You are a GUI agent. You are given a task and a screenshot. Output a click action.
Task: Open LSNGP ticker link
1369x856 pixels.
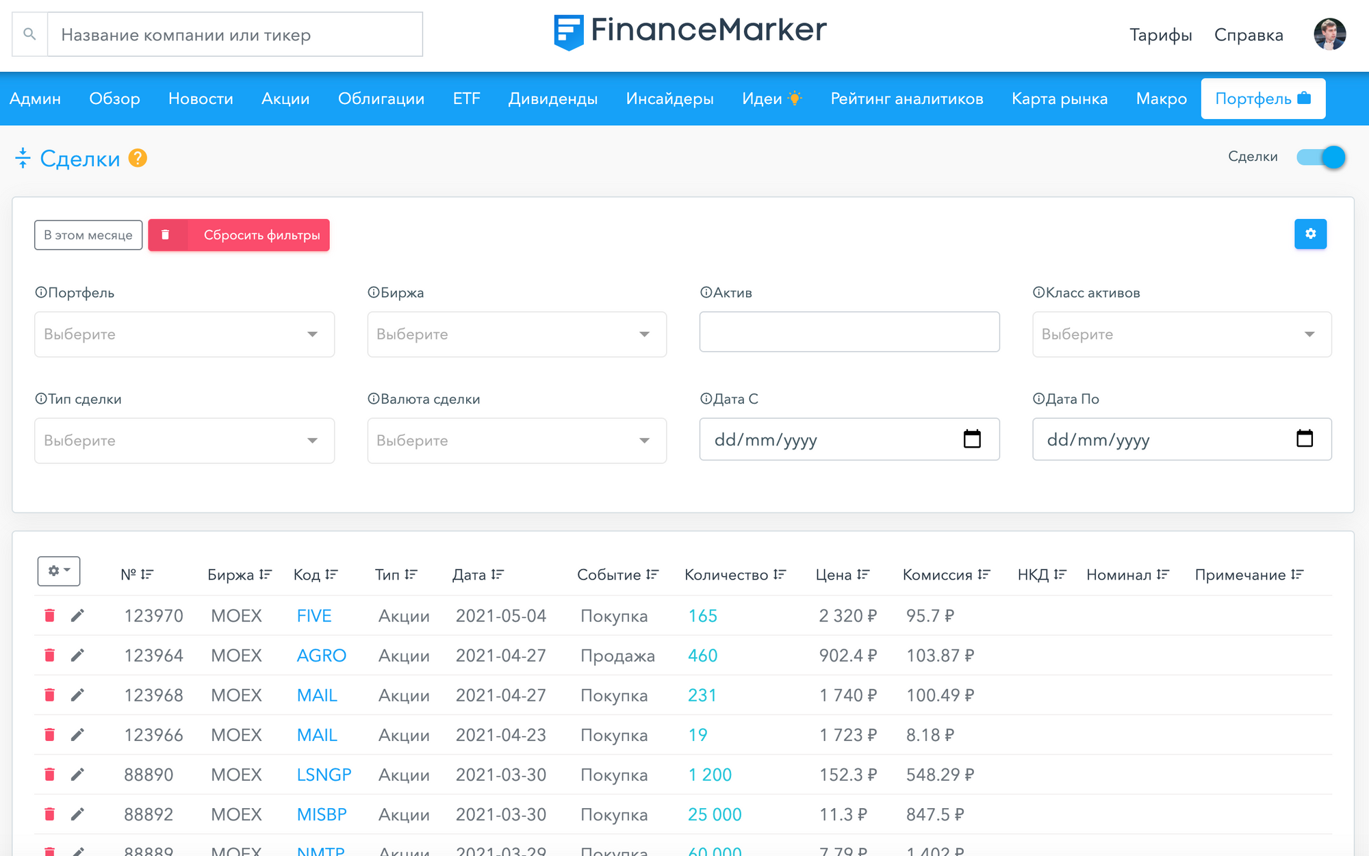(x=324, y=775)
